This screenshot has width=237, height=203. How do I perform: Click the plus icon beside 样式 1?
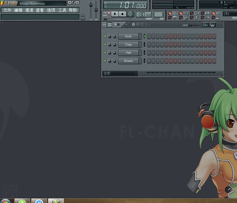(x=133, y=24)
